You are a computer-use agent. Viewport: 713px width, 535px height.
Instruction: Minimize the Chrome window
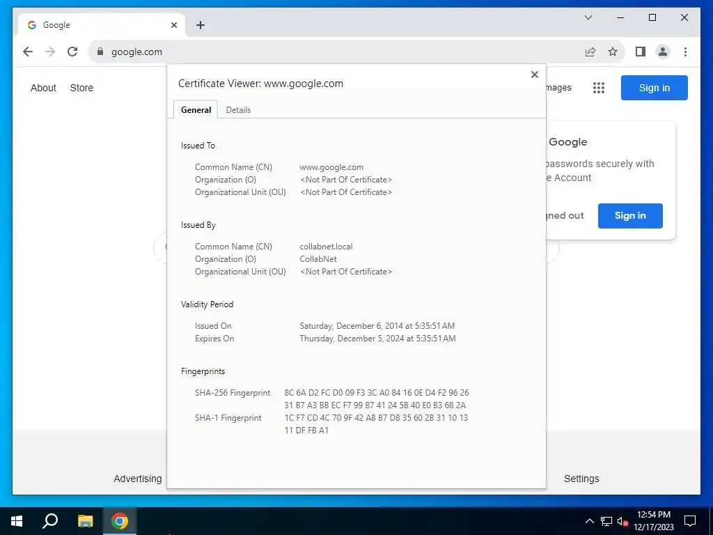click(620, 17)
